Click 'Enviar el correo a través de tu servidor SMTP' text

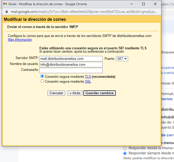[x=43, y=27]
